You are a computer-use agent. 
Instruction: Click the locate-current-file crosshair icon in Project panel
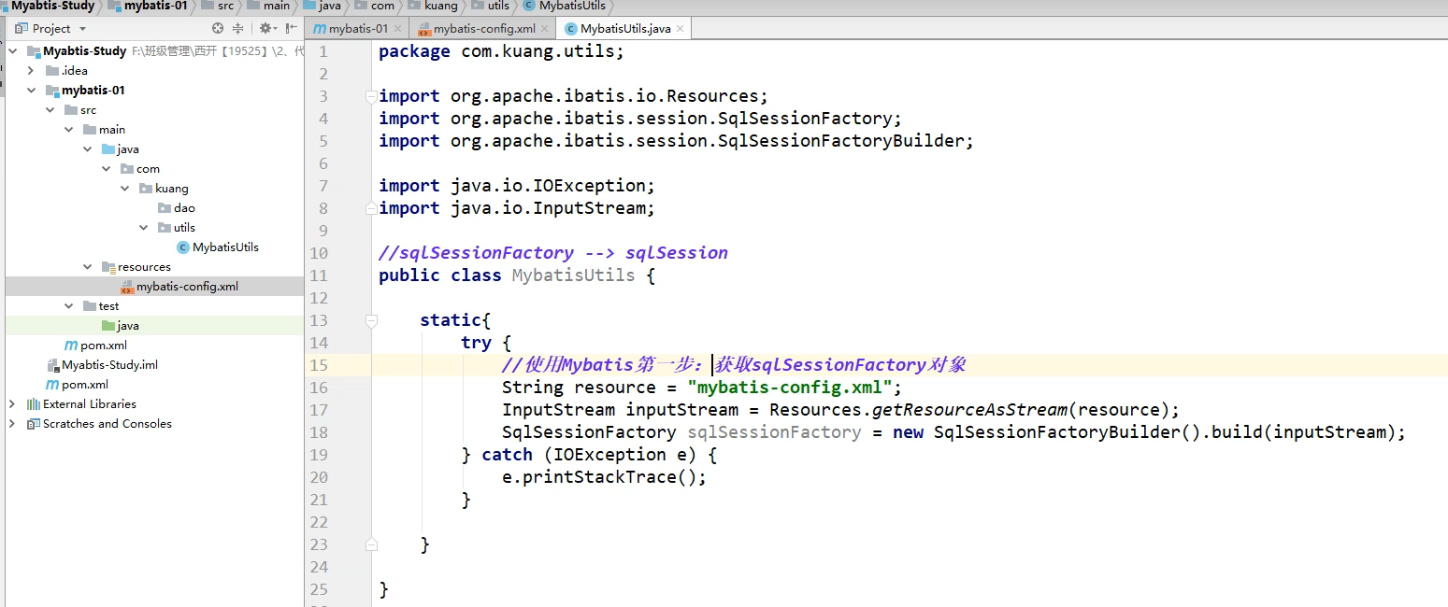tap(218, 29)
